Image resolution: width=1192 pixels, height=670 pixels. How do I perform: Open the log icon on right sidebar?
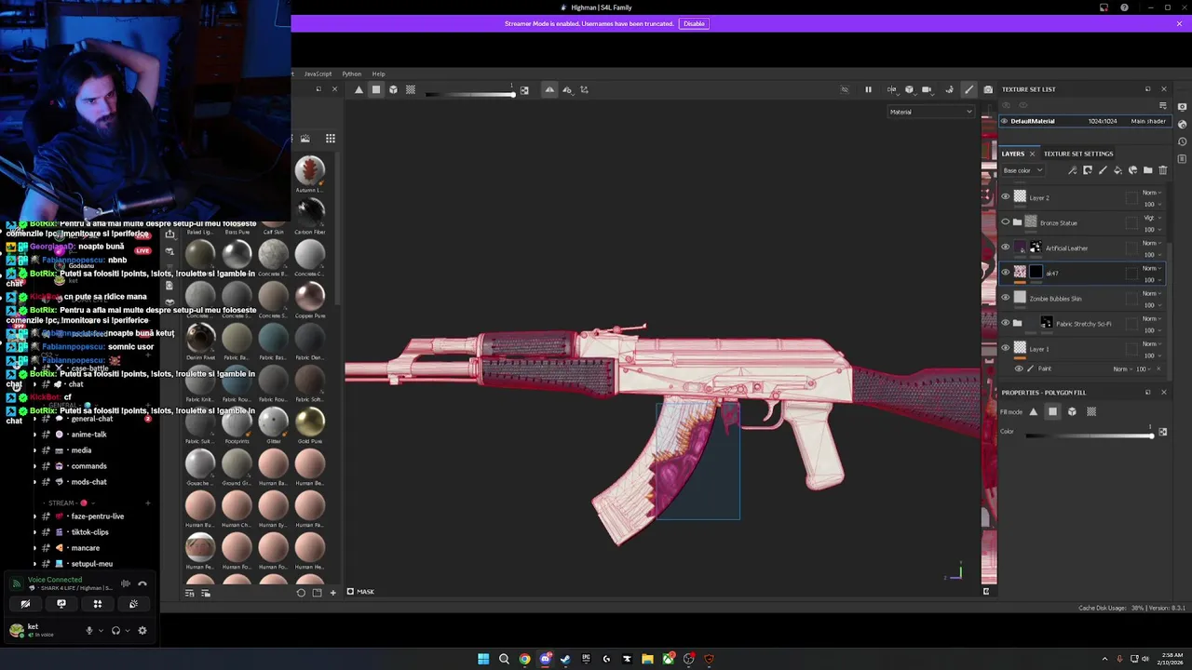click(x=1182, y=159)
